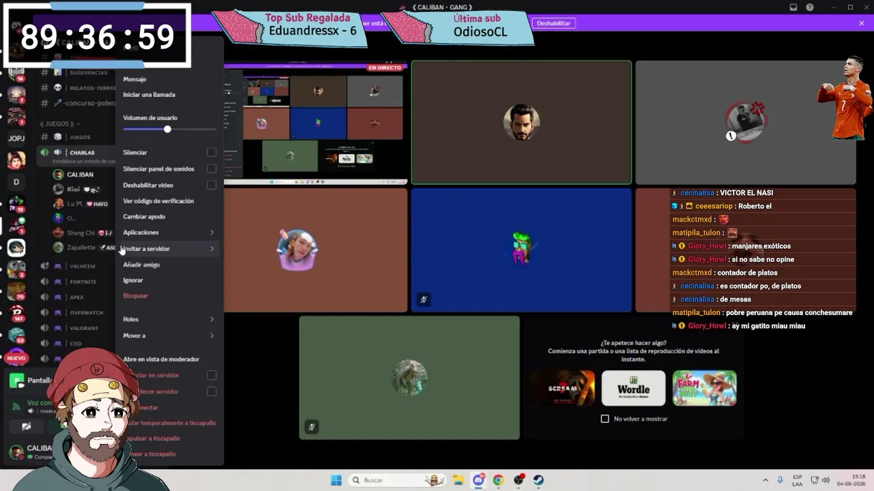Expand the Aplicaciones submenu arrow
The width and height of the screenshot is (874, 491).
(212, 233)
